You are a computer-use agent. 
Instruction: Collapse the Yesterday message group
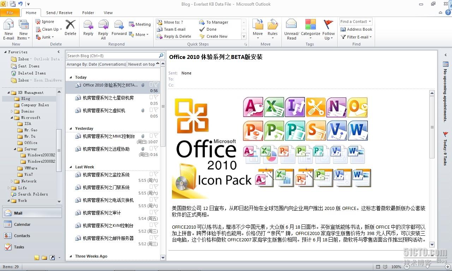(x=71, y=128)
